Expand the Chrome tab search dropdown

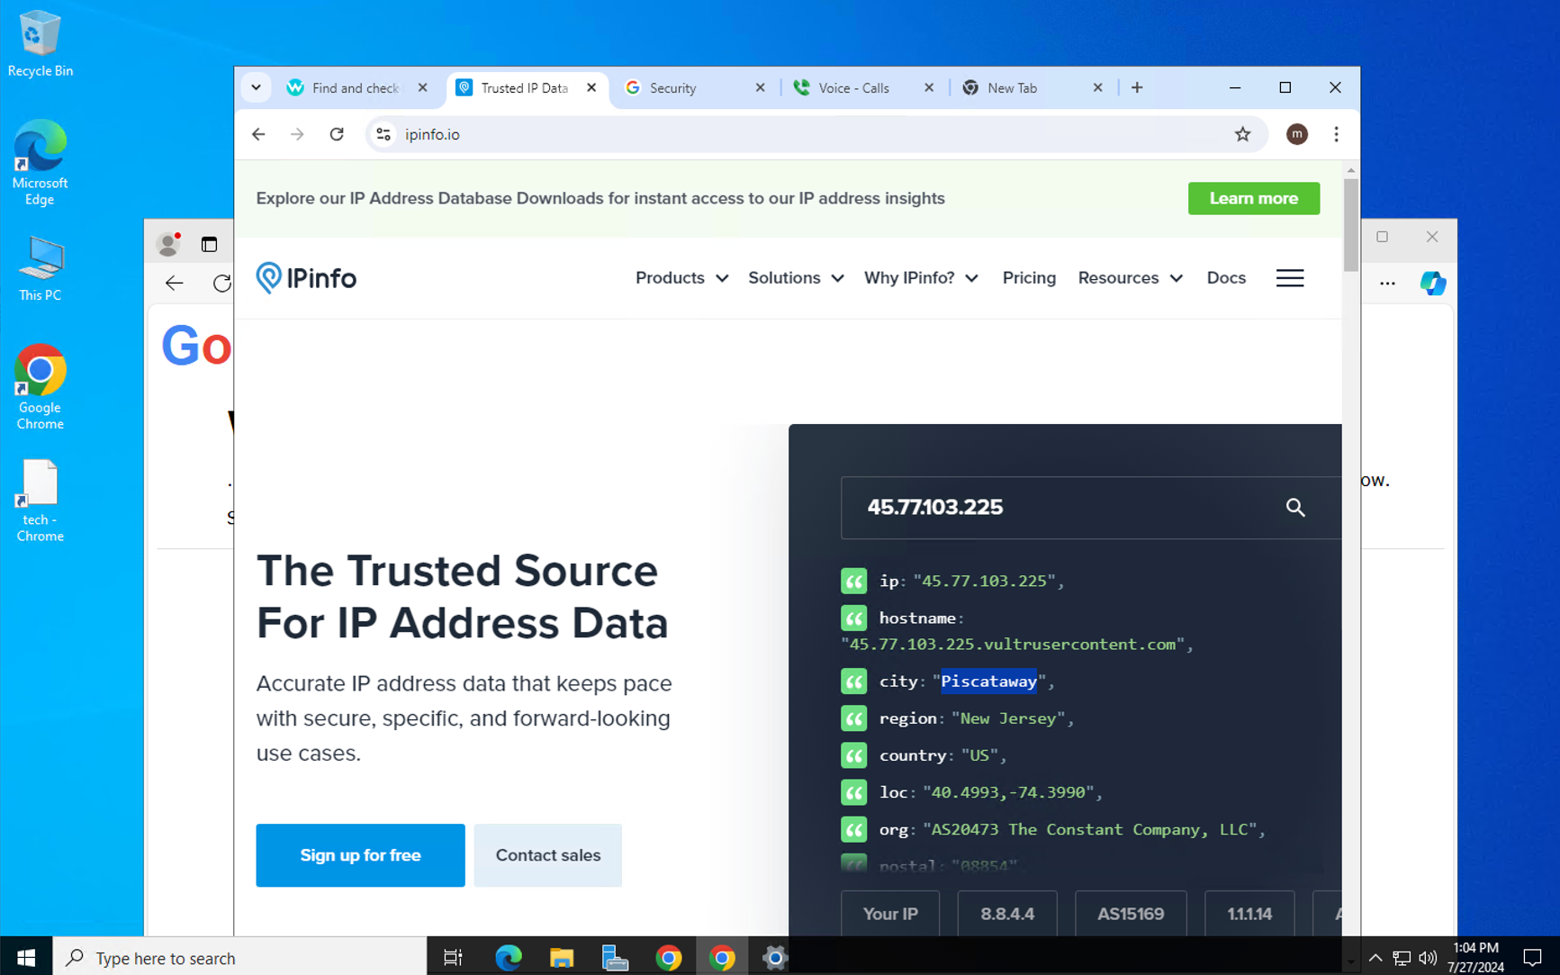click(257, 87)
